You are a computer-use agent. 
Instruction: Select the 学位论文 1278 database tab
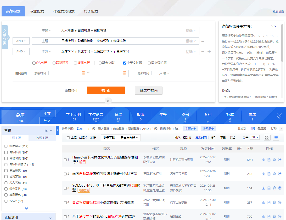coord(96,117)
